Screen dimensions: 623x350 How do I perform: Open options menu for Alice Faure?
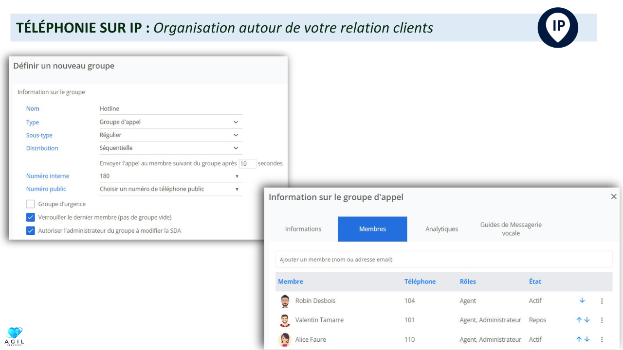(602, 340)
